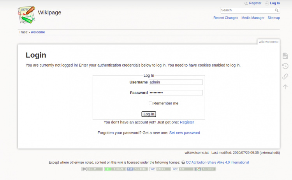Open Old revisions clock icon
Screen dimensions: 292x180
(285, 66)
